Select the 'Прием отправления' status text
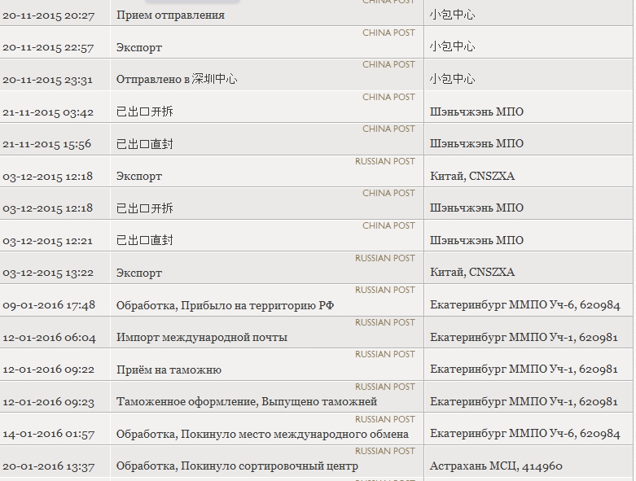636x481 pixels. tap(170, 15)
